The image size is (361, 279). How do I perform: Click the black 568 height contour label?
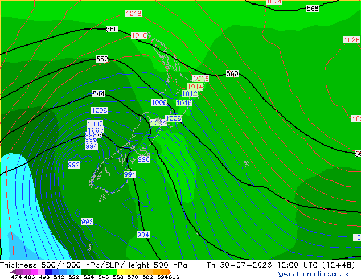click(313, 9)
